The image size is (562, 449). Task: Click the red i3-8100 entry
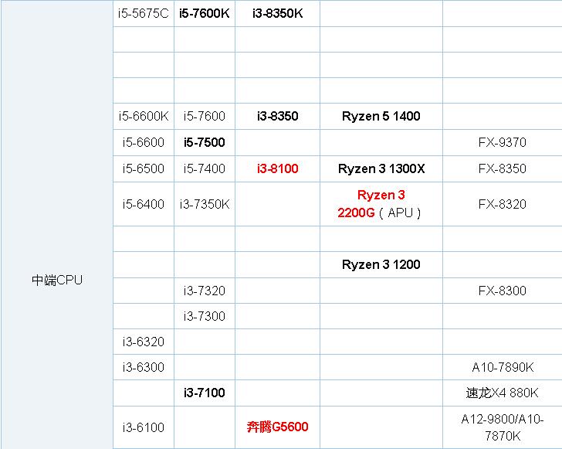(x=277, y=168)
